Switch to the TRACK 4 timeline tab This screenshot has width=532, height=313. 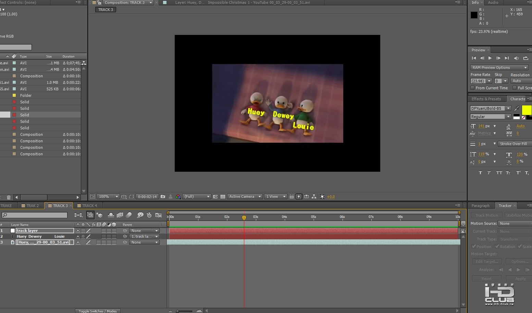click(89, 206)
